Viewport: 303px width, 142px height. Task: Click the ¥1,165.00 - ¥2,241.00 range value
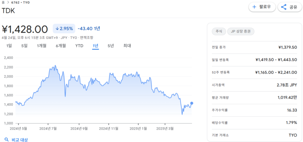[276, 72]
